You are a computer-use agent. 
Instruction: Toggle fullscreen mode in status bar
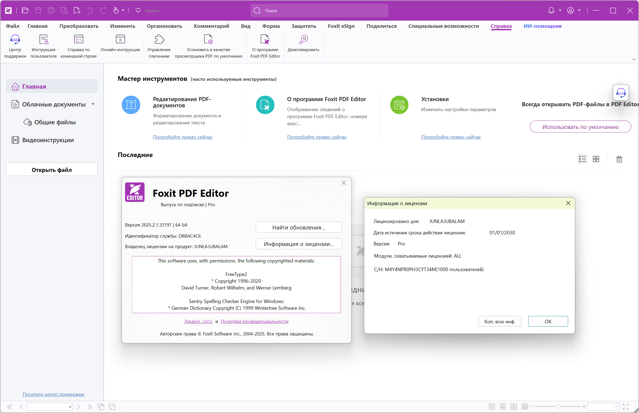pyautogui.click(x=626, y=407)
